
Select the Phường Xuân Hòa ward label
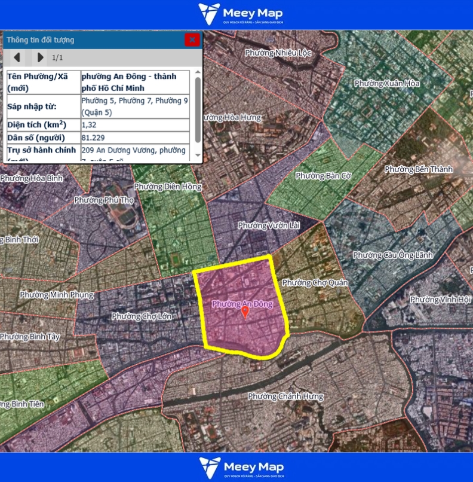386,83
